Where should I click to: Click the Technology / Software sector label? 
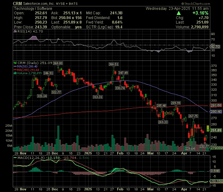(x=33, y=9)
